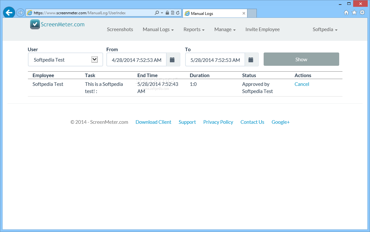Open the User dropdown showing Softpedia Test
370x232 pixels.
66,60
